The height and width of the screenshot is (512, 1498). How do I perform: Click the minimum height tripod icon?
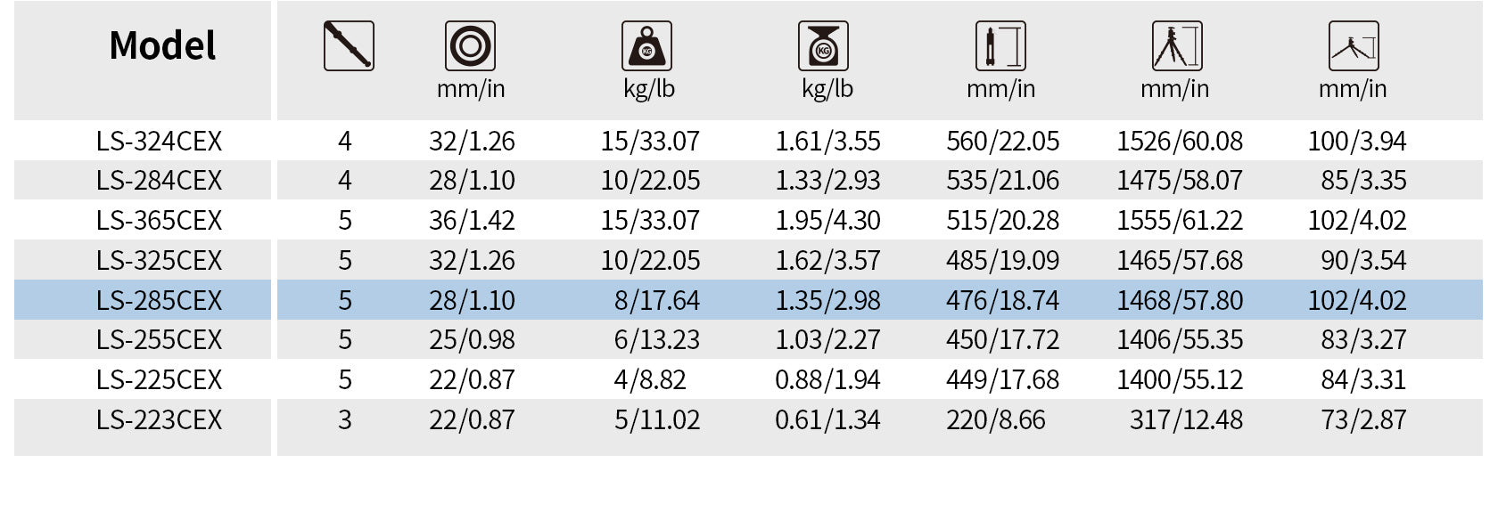point(1354,46)
